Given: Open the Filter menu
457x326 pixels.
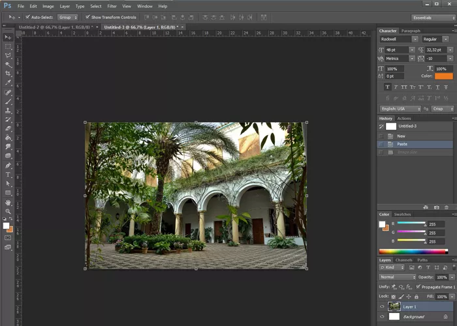Looking at the screenshot, I should point(112,6).
